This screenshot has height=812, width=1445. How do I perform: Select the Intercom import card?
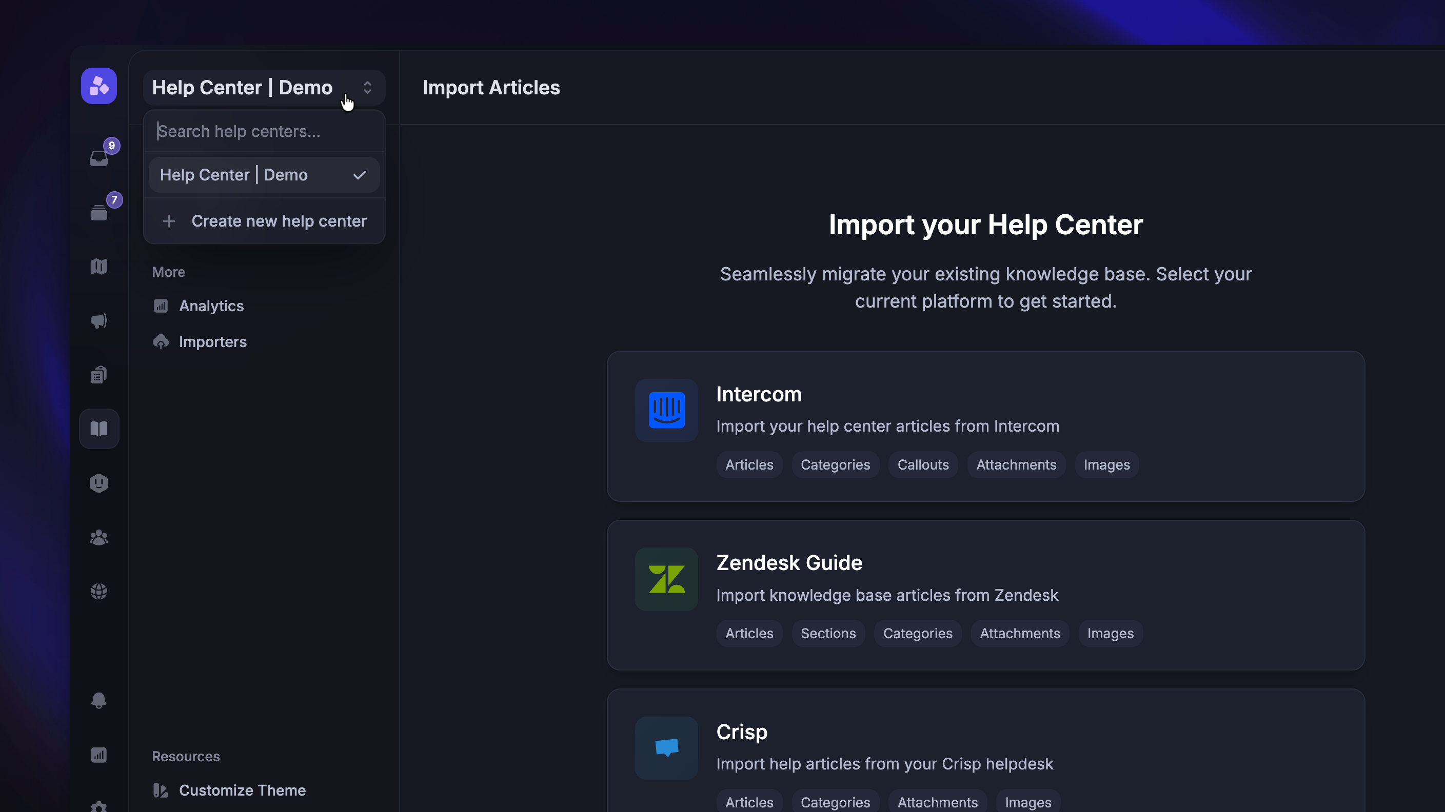point(985,426)
